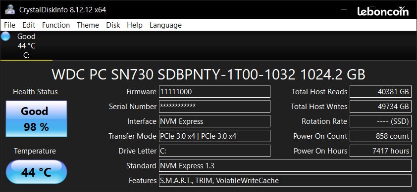Viewport: 417px width, 192px height.
Task: Click the Features label
Action: coord(143,181)
